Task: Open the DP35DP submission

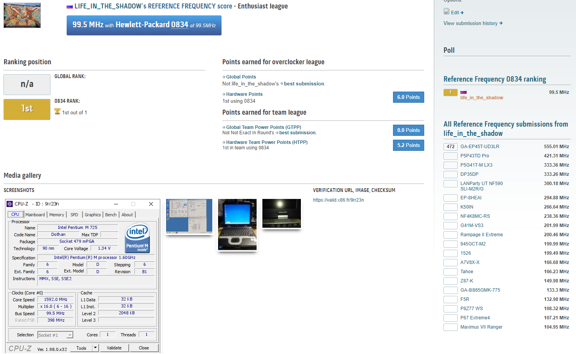Action: coord(469,174)
